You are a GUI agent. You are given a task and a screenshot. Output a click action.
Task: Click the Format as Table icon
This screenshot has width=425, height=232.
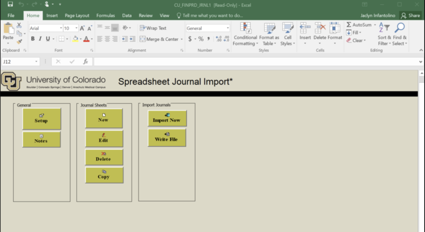coord(269,34)
